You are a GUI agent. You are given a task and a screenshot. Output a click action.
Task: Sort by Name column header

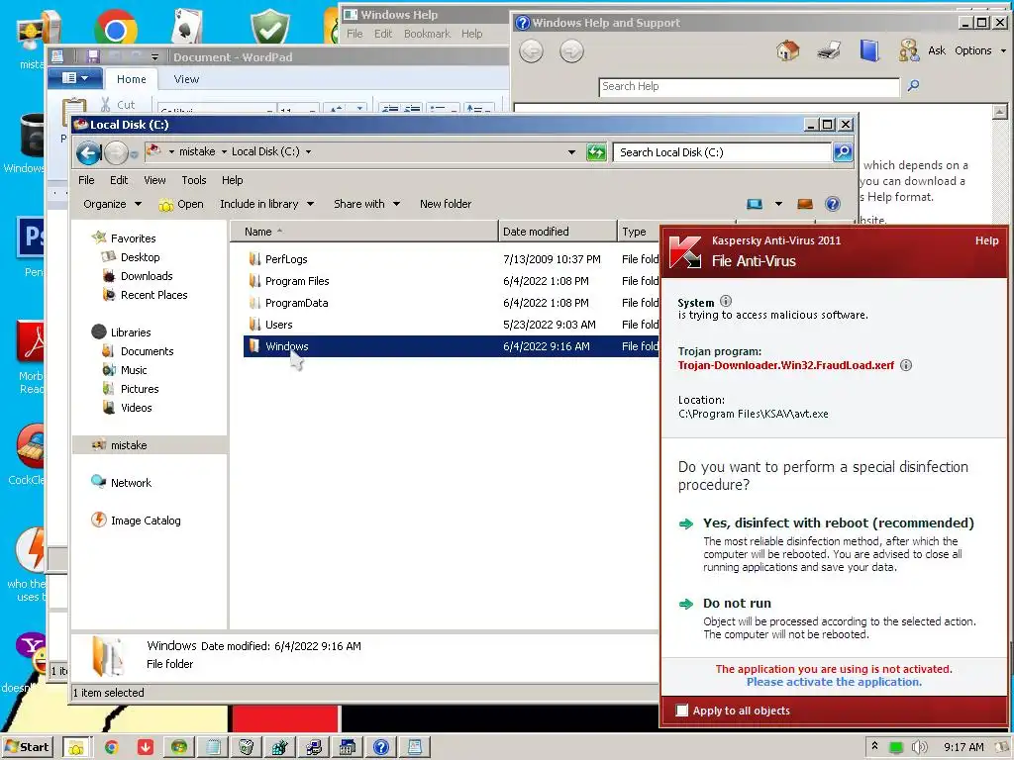click(364, 232)
